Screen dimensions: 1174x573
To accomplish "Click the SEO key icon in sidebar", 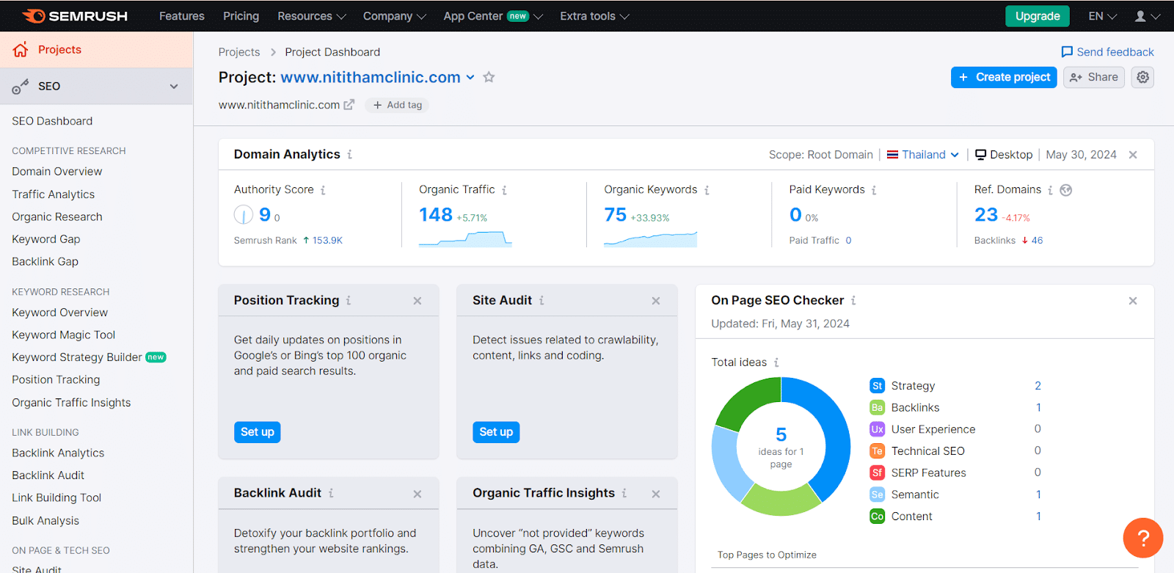I will tap(21, 87).
